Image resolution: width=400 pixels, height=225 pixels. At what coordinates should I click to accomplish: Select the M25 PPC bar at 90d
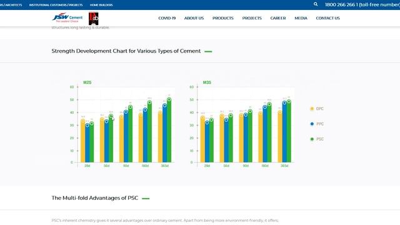coord(126,136)
